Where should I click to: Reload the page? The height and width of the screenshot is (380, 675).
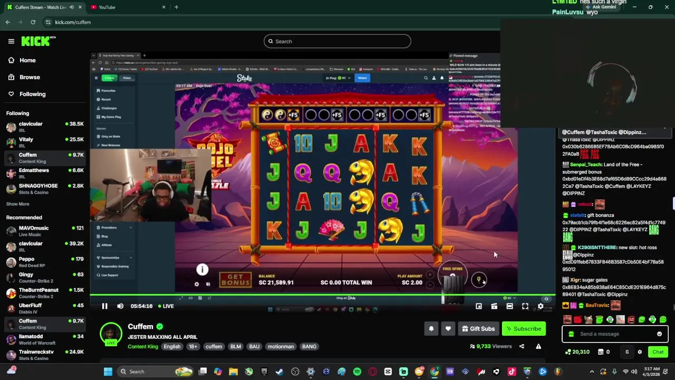point(33,22)
